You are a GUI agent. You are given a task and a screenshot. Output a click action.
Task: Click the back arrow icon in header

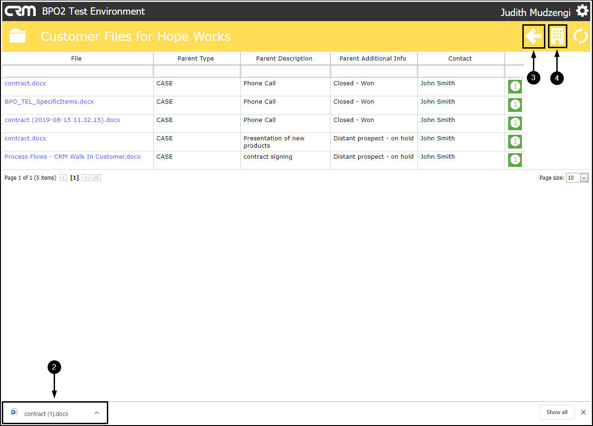pyautogui.click(x=533, y=36)
